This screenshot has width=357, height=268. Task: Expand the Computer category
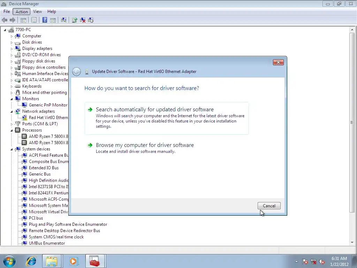(x=12, y=36)
